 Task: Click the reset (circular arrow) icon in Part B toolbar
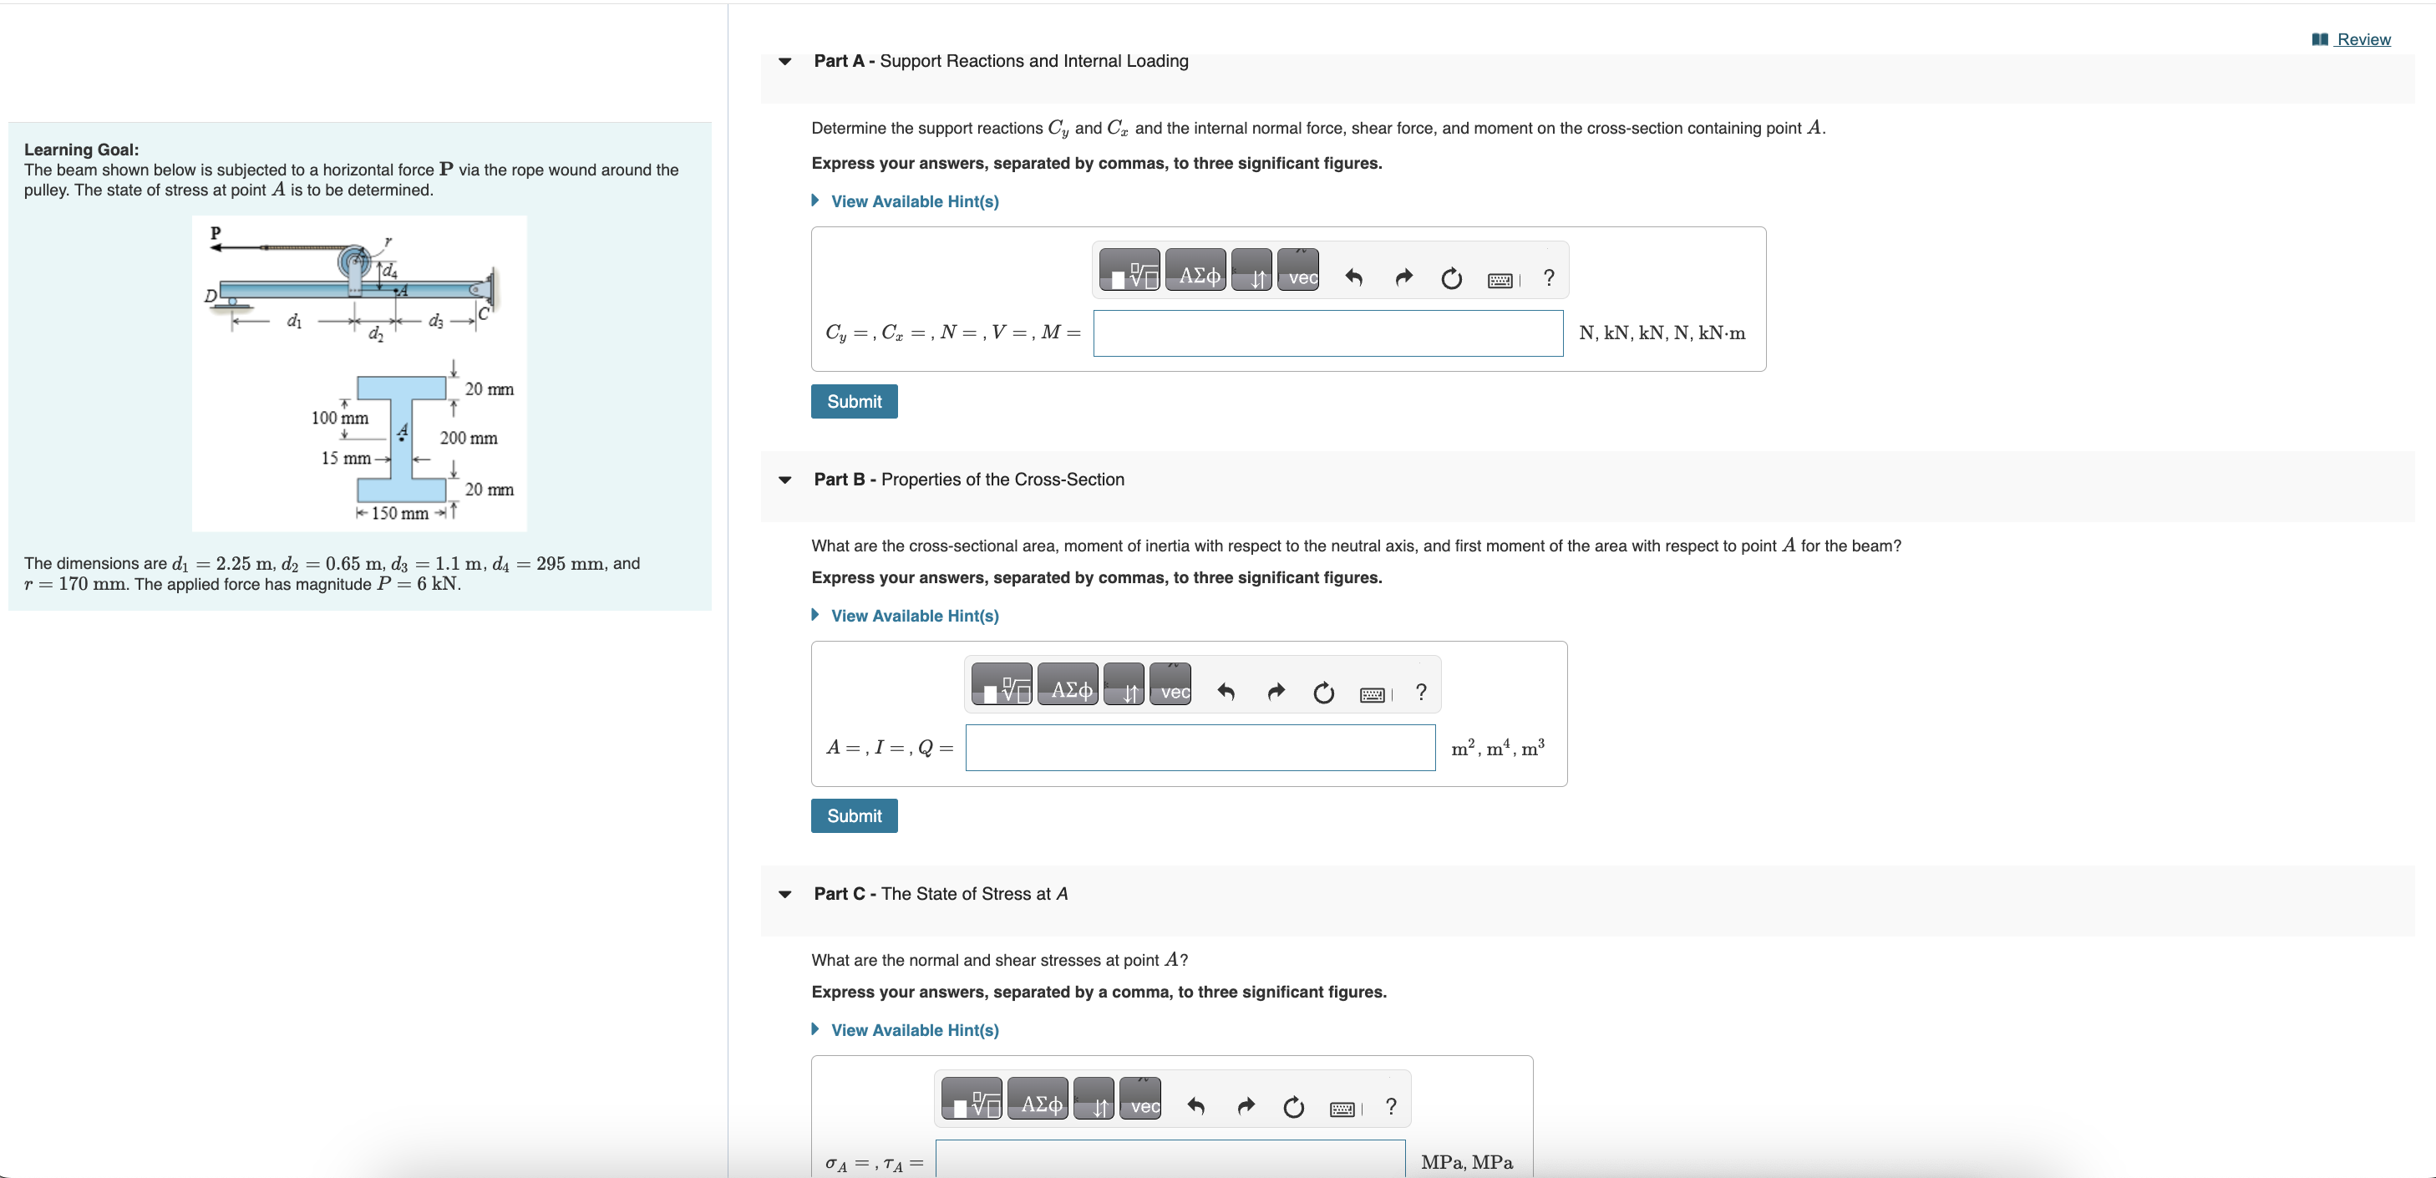tap(1322, 691)
